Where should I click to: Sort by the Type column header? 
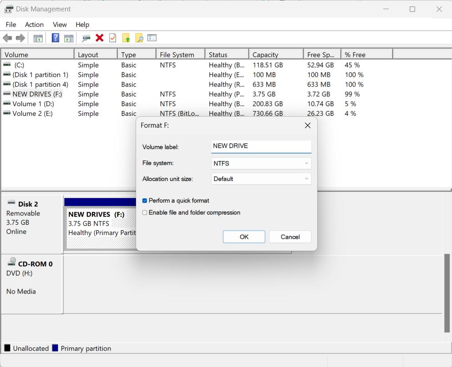click(x=137, y=55)
